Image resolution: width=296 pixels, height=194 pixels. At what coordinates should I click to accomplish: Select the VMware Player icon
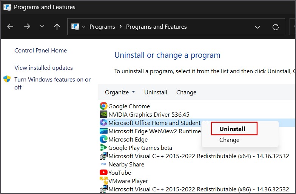coord(103,181)
